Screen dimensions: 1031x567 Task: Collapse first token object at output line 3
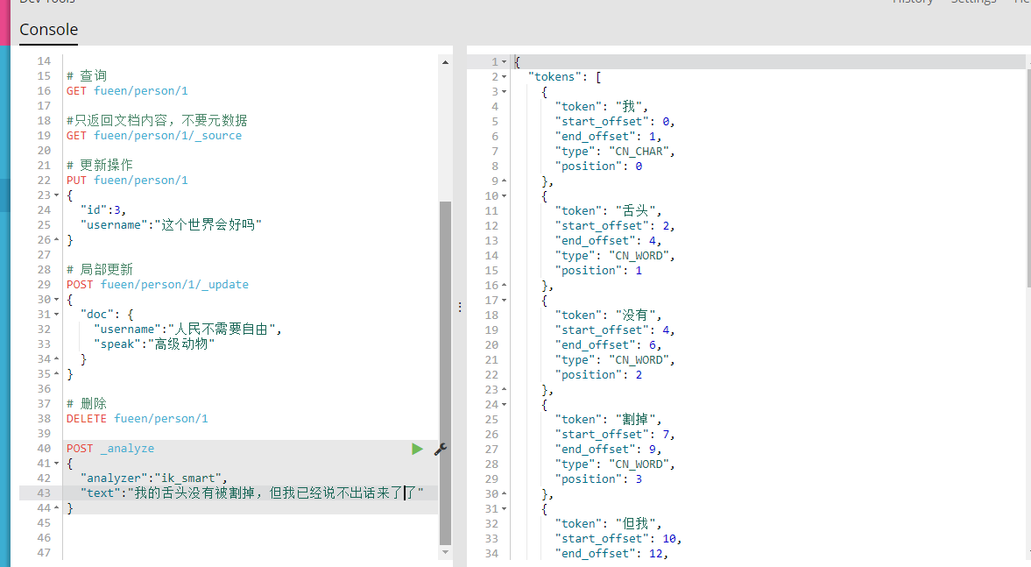505,91
